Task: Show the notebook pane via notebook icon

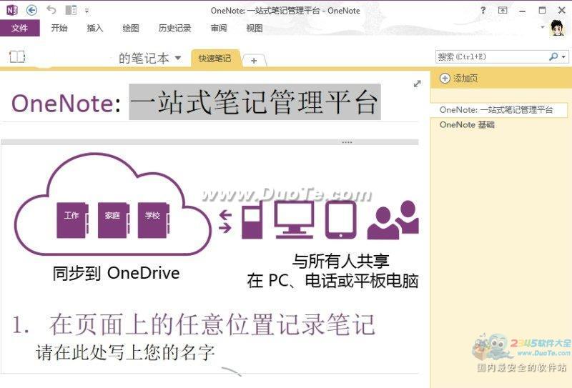Action: [17, 57]
